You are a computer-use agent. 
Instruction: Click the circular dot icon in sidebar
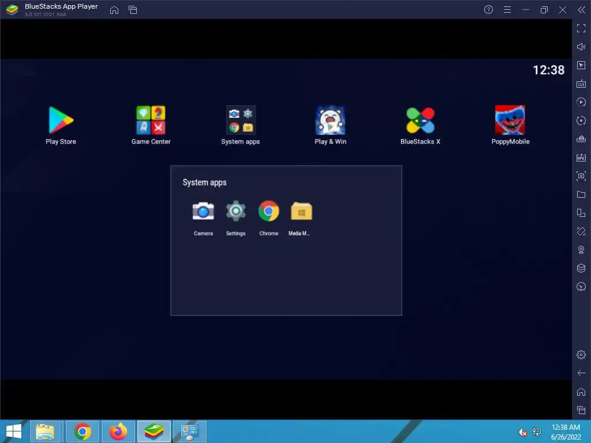(581, 121)
